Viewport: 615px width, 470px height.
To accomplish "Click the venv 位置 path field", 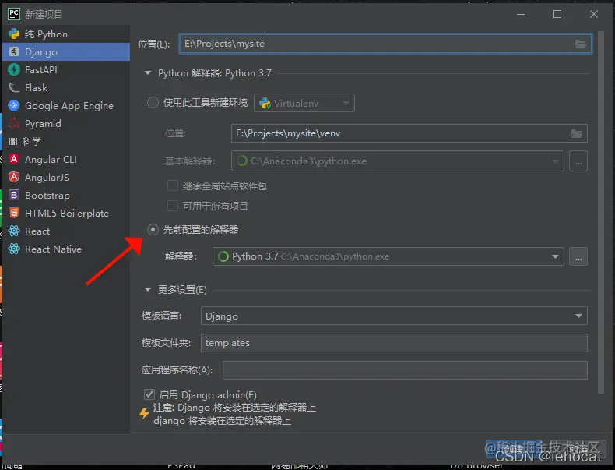I will (x=409, y=133).
